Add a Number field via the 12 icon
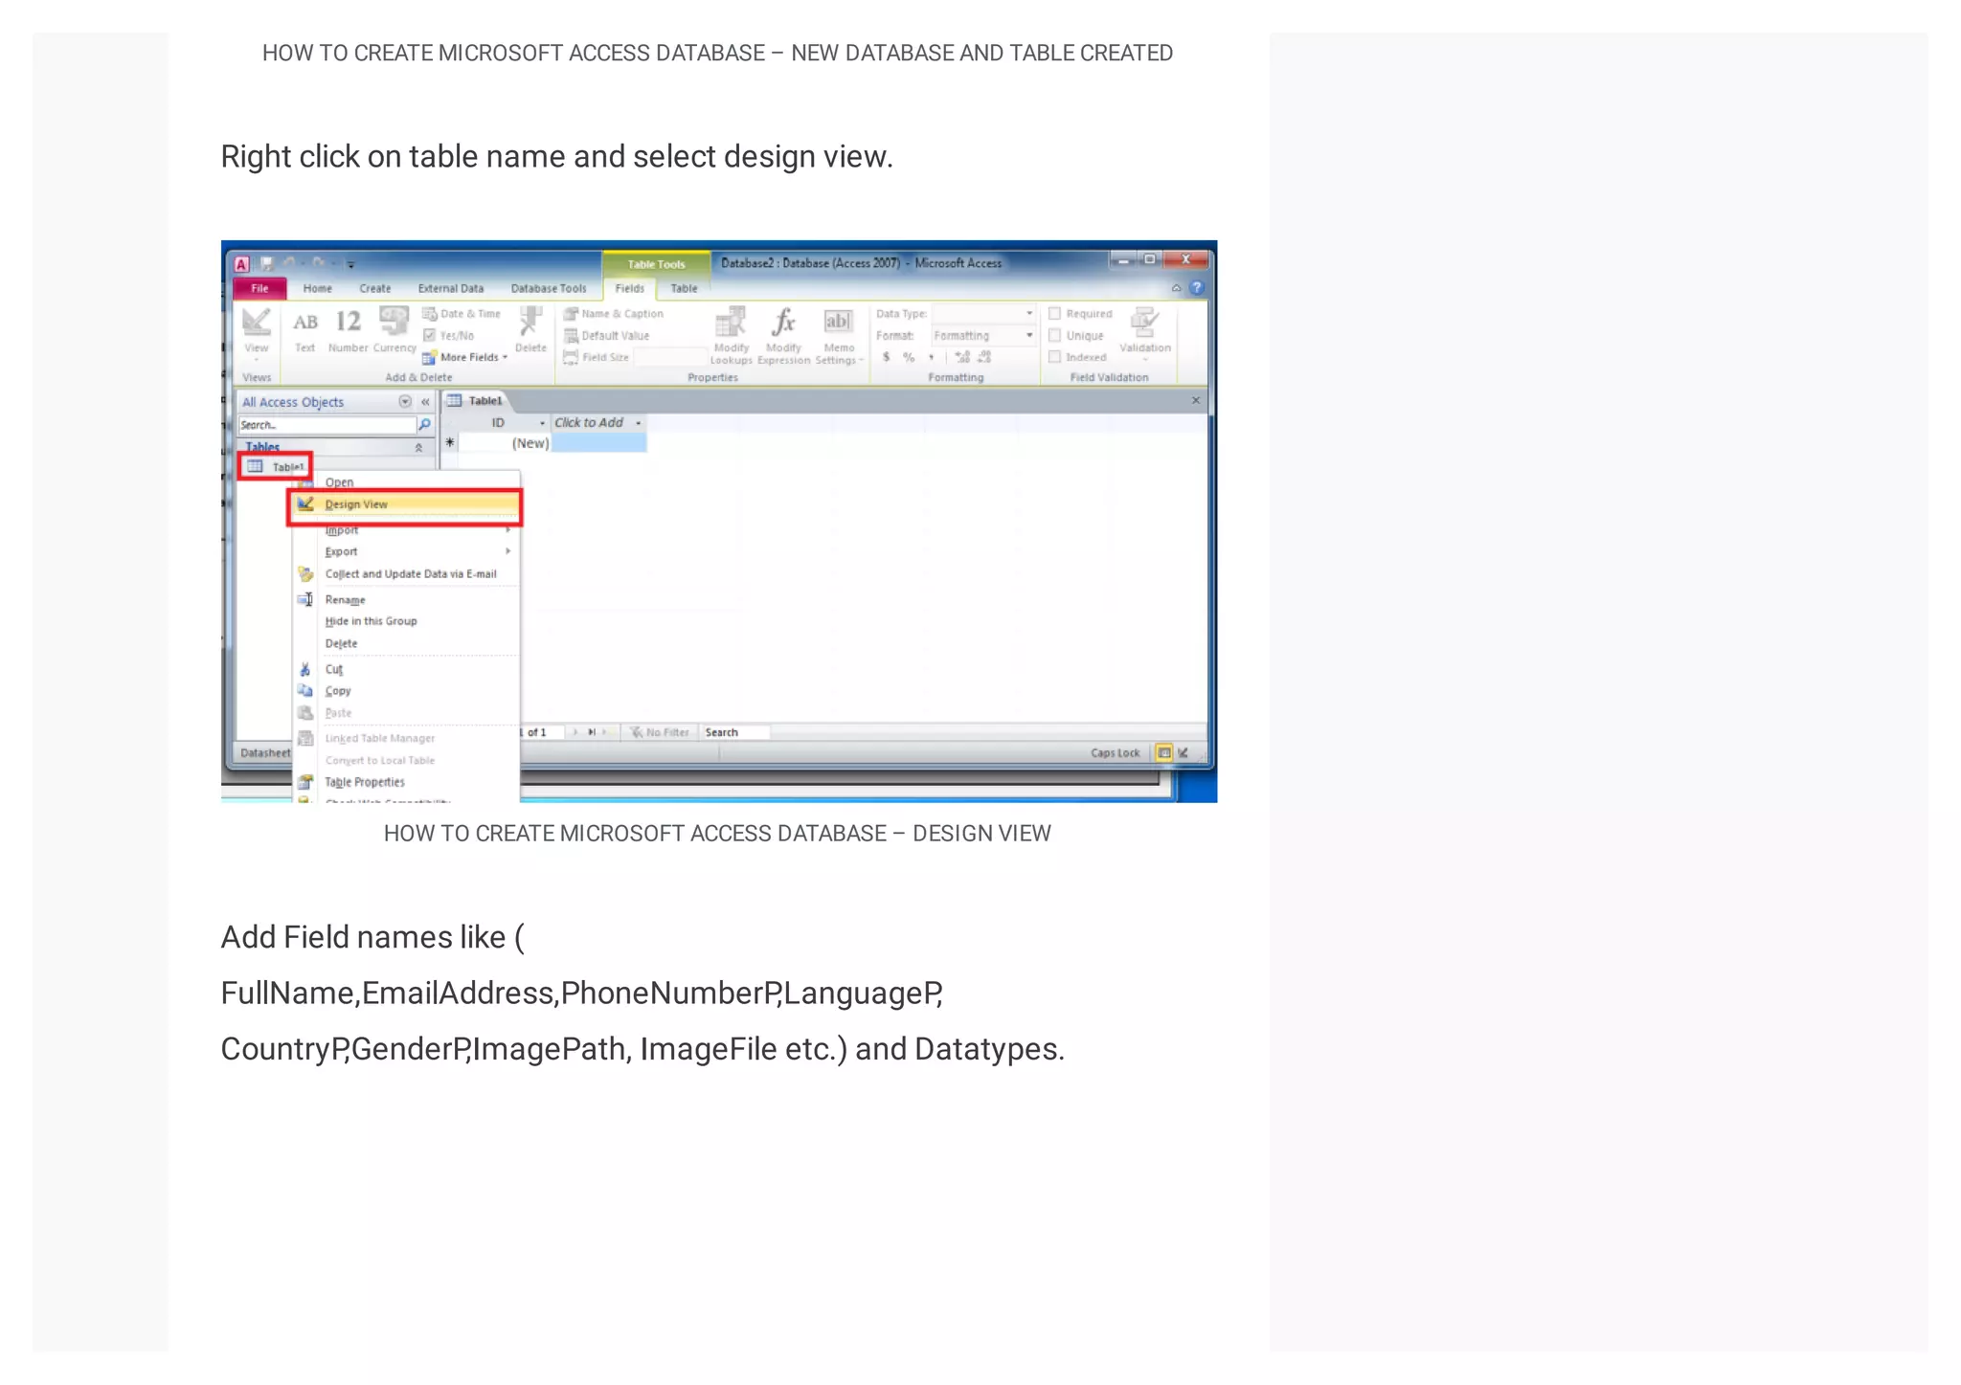 pos(348,331)
